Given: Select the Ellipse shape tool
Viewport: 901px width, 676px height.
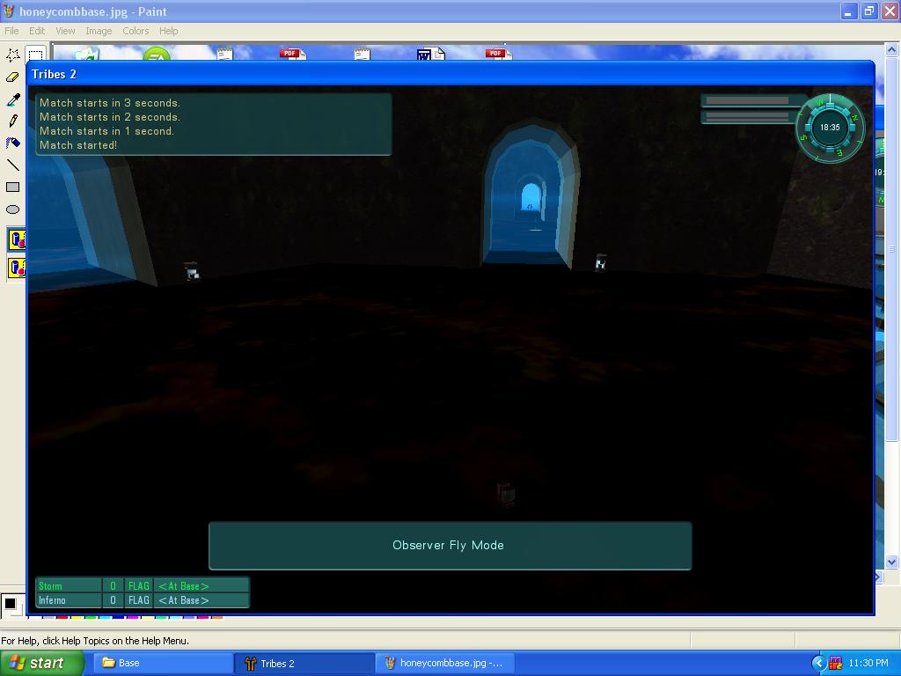Looking at the screenshot, I should pos(12,209).
